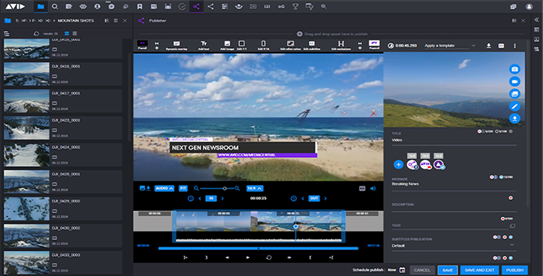This screenshot has height=276, width=543.
Task: Add a publishing account with plus button
Action: click(x=399, y=165)
